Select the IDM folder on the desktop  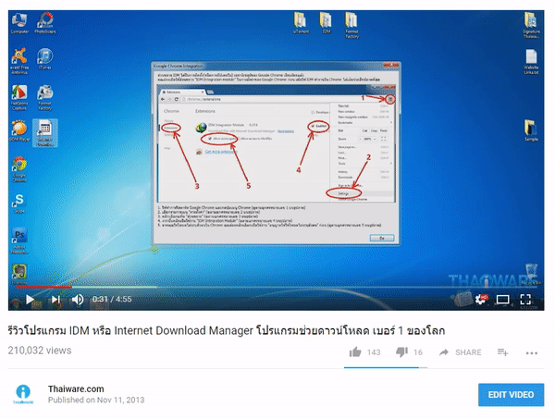point(326,23)
